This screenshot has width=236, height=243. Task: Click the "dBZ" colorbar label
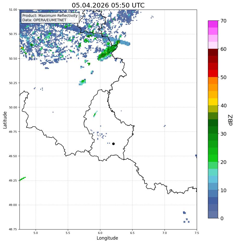(231, 120)
